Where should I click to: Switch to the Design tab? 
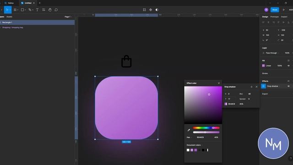tap(265, 16)
